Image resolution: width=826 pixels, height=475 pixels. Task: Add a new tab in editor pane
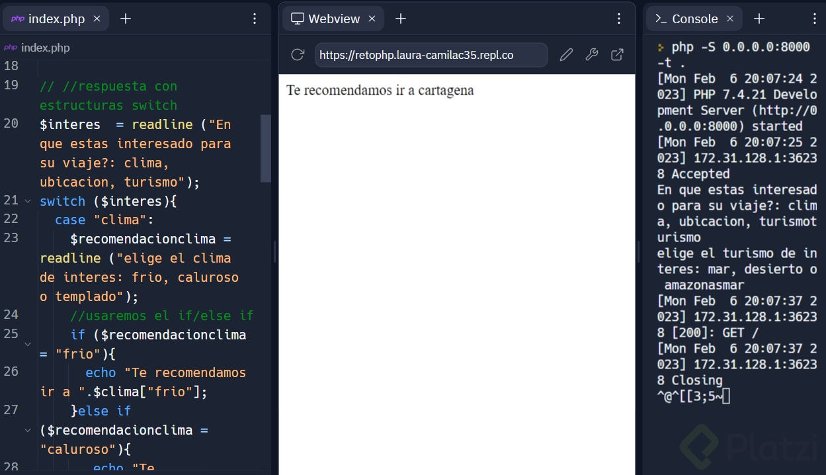(x=126, y=19)
